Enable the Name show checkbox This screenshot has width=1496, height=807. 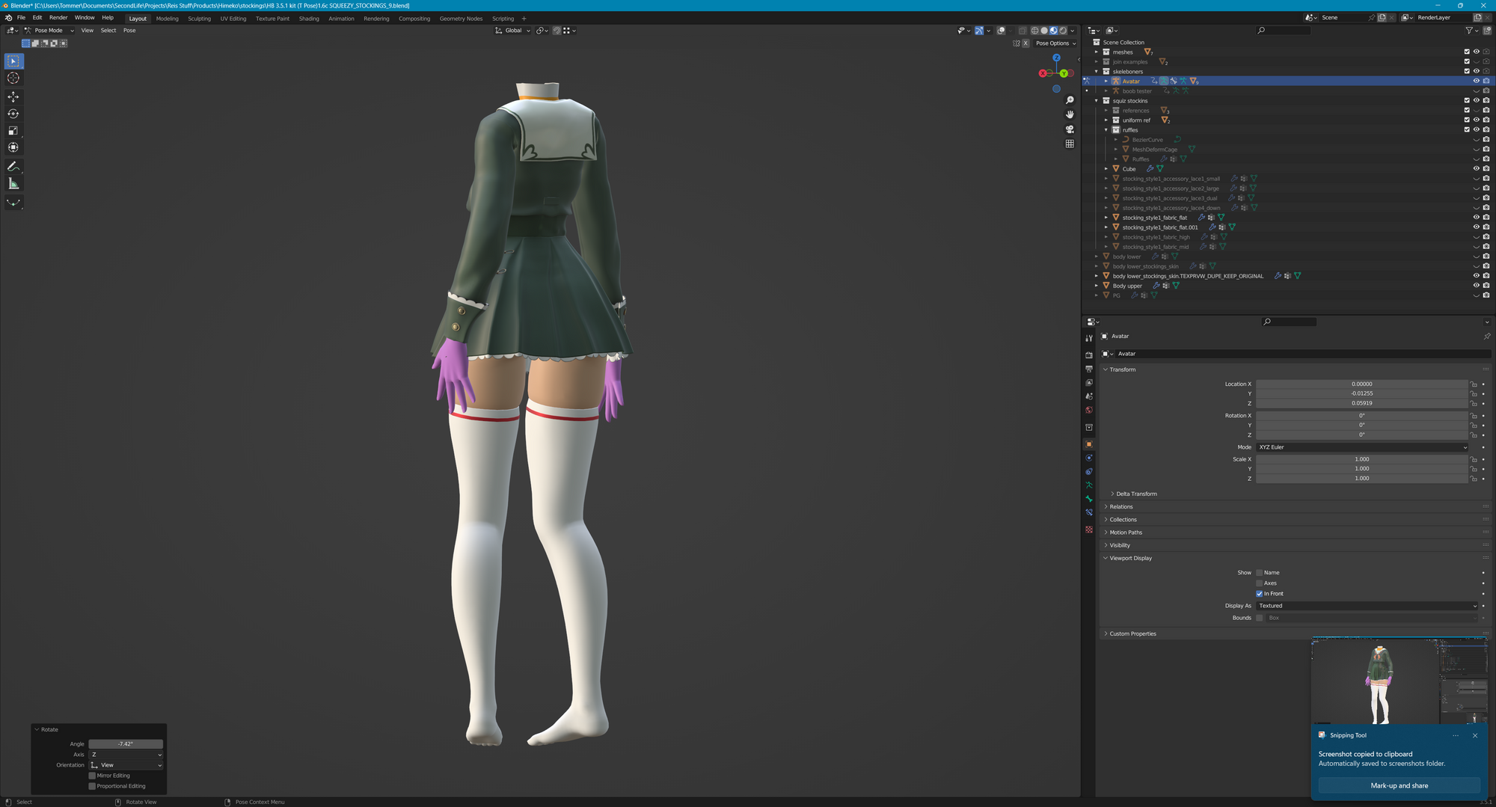click(x=1260, y=573)
